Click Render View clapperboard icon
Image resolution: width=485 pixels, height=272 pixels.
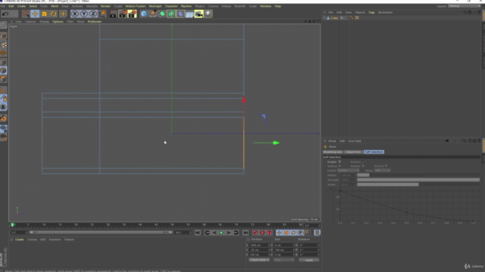pyautogui.click(x=113, y=14)
